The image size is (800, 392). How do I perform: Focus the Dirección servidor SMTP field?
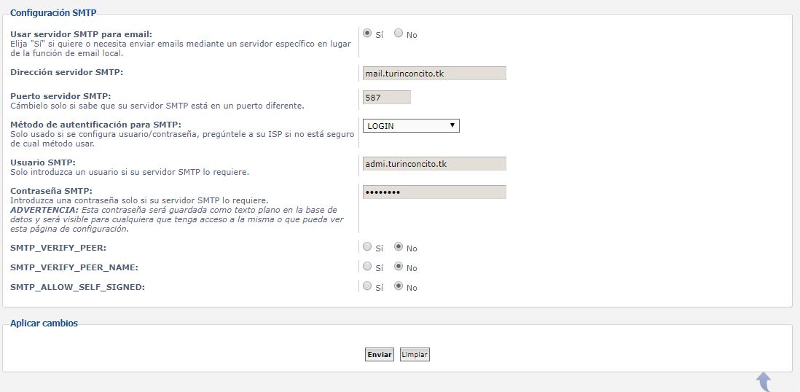[434, 74]
